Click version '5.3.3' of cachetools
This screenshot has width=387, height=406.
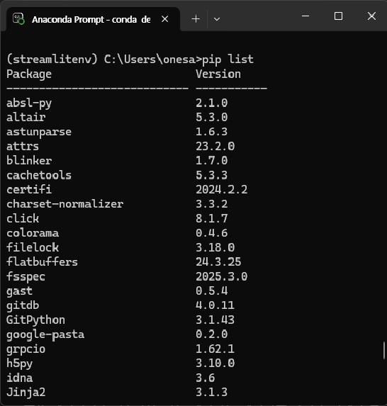pos(212,175)
